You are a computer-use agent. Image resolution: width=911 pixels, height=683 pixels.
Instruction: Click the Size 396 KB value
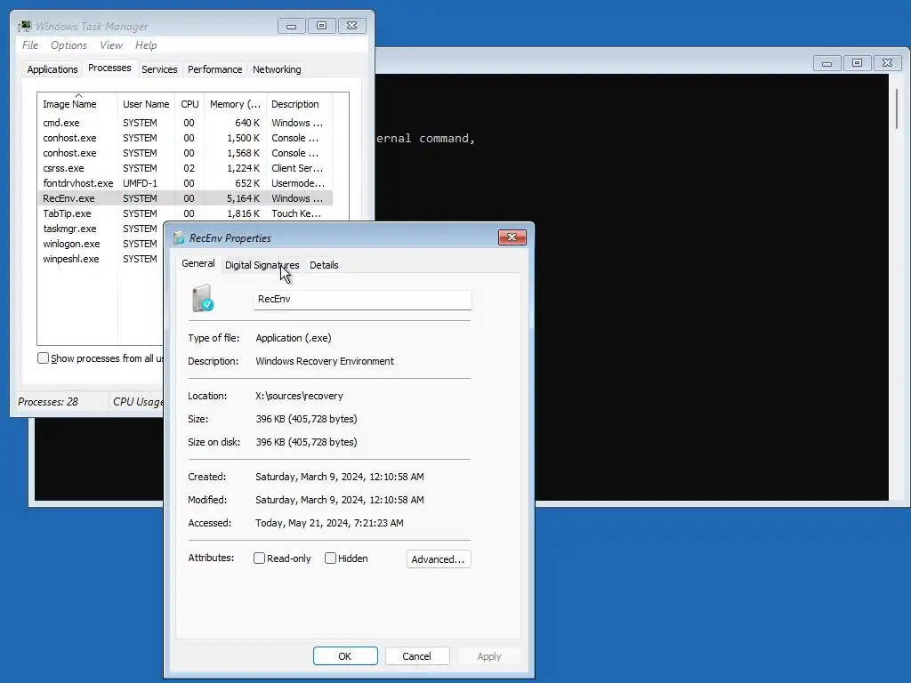[306, 419]
